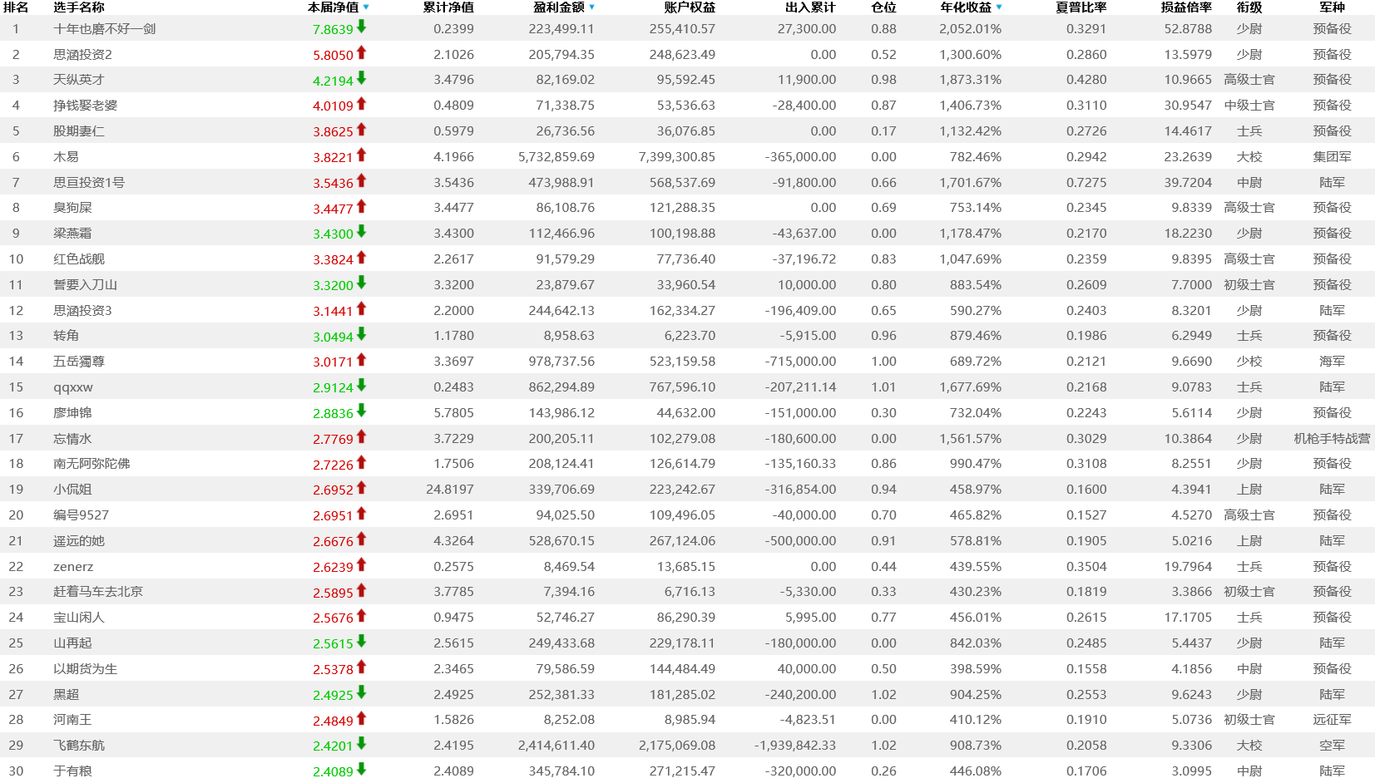Open contestant 飞鹤东航
The width and height of the screenshot is (1375, 783).
(x=79, y=746)
